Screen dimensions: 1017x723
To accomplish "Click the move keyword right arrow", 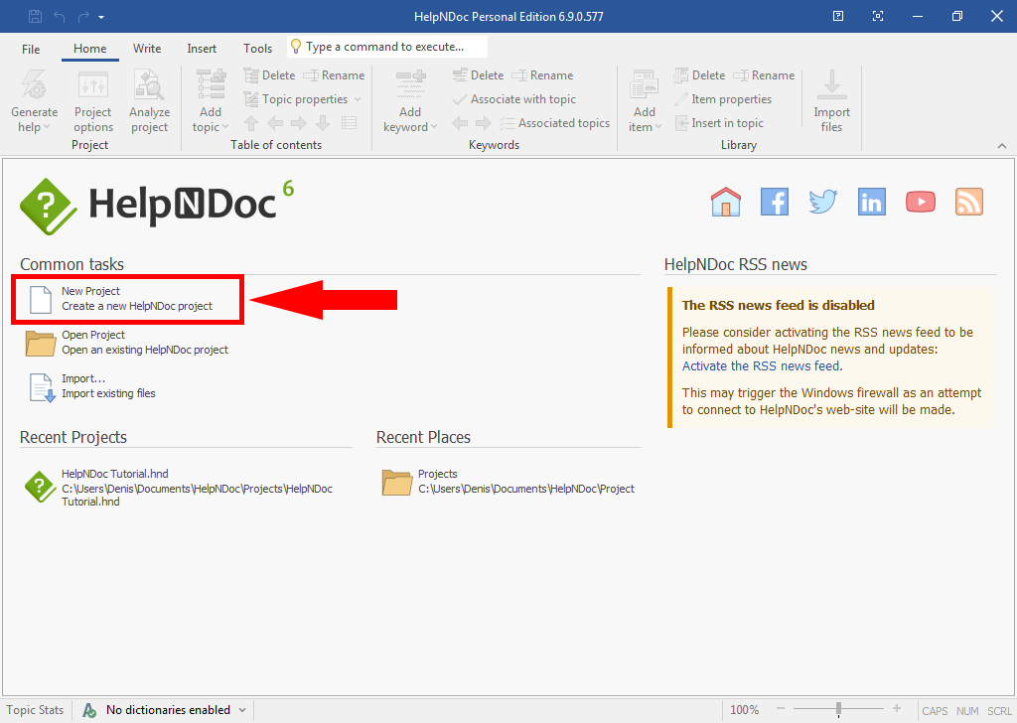I will pyautogui.click(x=484, y=123).
